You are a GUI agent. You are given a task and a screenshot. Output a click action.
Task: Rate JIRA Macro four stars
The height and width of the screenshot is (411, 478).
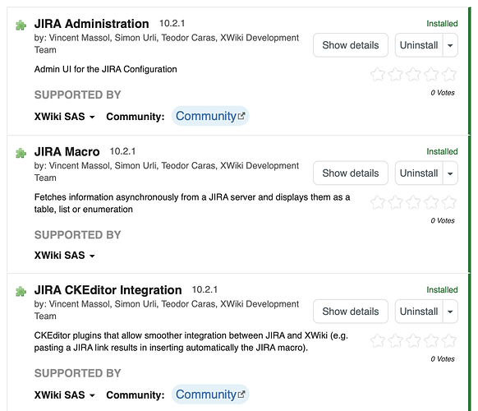(x=431, y=202)
